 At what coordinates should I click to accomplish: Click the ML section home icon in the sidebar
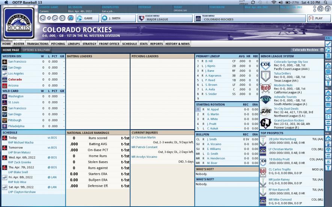click(x=328, y=93)
